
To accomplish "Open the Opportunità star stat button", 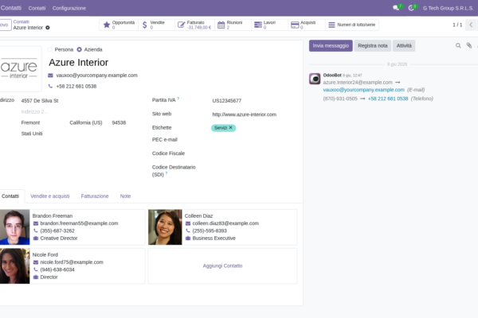I will coord(119,25).
